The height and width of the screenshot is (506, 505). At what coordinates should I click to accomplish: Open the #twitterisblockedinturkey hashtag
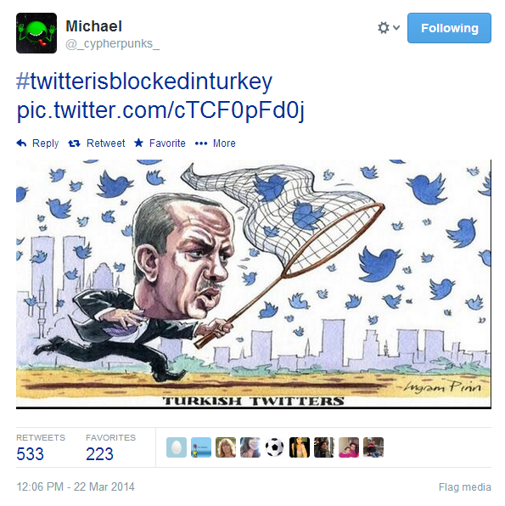(x=144, y=82)
